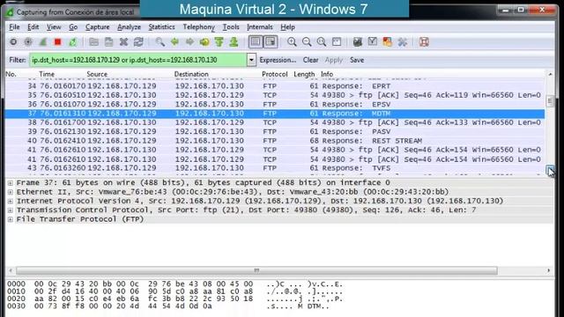564x317 pixels.
Task: Open the Tools menu
Action: click(x=231, y=27)
